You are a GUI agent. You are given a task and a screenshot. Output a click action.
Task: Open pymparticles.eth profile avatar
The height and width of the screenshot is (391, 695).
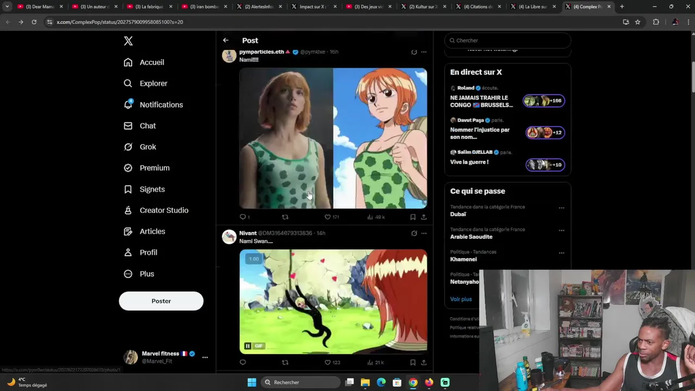[x=229, y=55]
